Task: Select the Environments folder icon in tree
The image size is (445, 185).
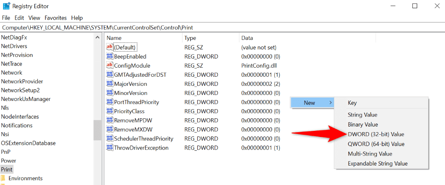Action: [x=3, y=178]
